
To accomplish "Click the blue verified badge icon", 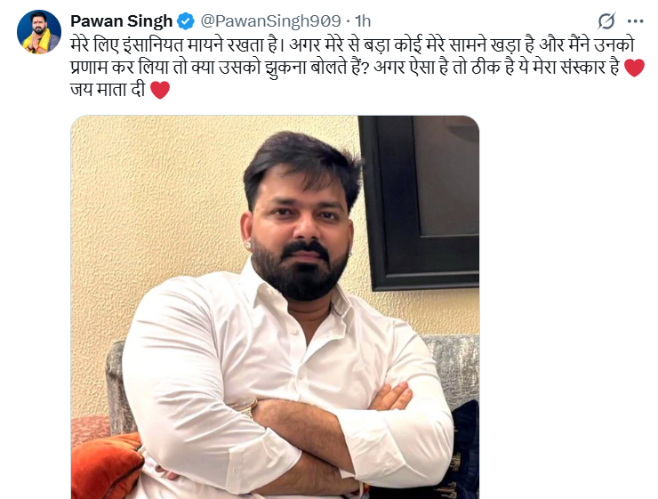I will point(186,21).
